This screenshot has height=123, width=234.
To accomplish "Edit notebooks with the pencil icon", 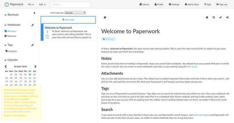I will (x=32, y=25).
